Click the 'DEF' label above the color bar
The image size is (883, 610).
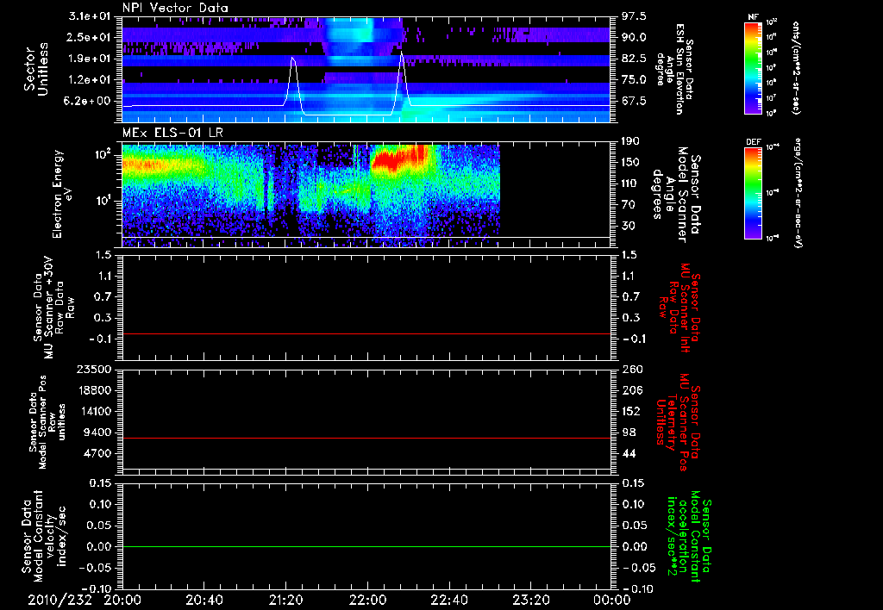click(x=754, y=142)
